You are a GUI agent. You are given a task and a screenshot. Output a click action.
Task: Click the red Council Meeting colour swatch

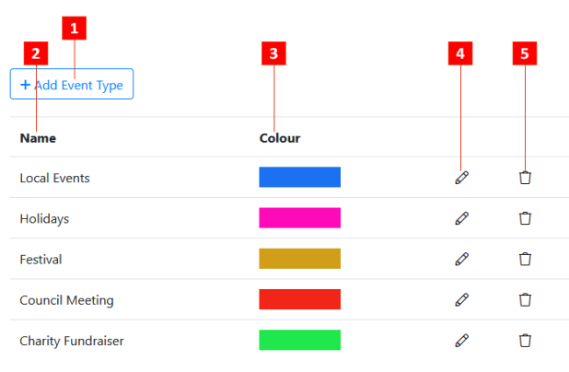coord(300,299)
